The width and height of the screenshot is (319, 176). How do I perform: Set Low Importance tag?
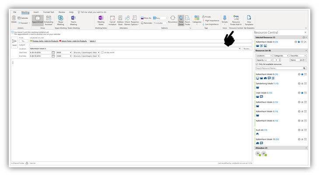(x=210, y=24)
